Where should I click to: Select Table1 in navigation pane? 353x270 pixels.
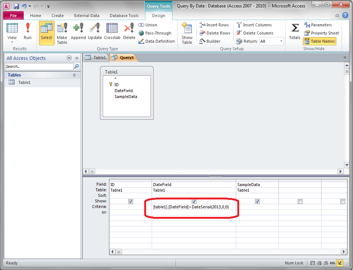[x=43, y=82]
